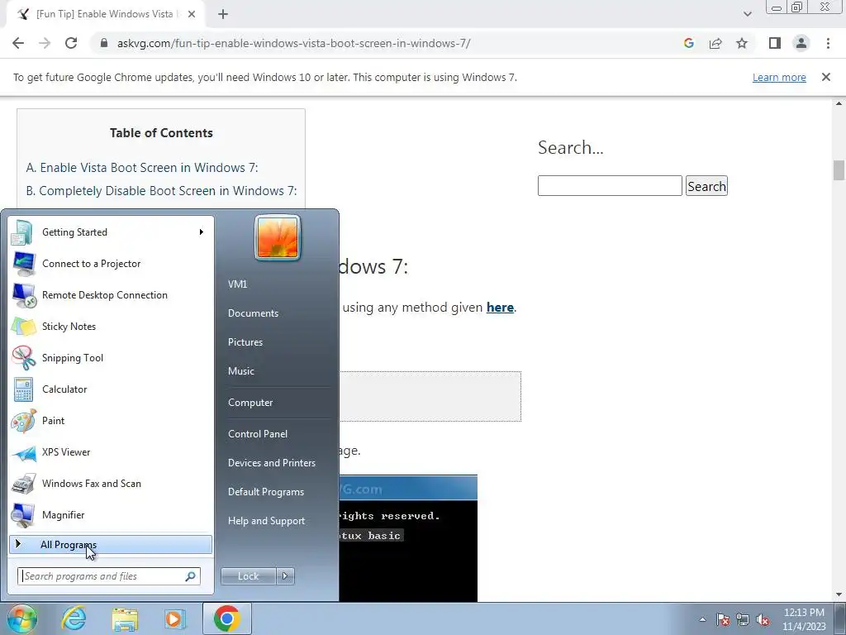Open Remote Desktop Connection
The width and height of the screenshot is (846, 635).
[x=111, y=295]
